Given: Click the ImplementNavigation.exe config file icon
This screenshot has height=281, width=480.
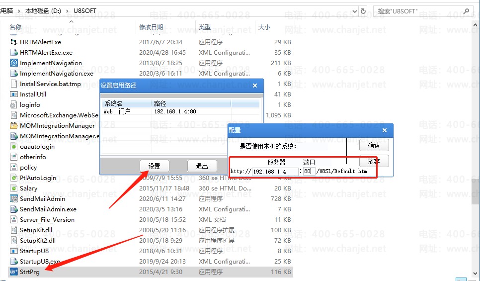Looking at the screenshot, I should coord(14,73).
